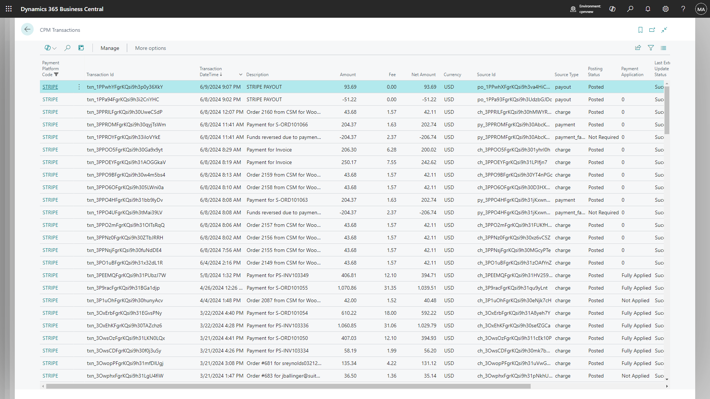Sort by Payment Platform Code header
Image resolution: width=710 pixels, height=399 pixels.
point(50,69)
